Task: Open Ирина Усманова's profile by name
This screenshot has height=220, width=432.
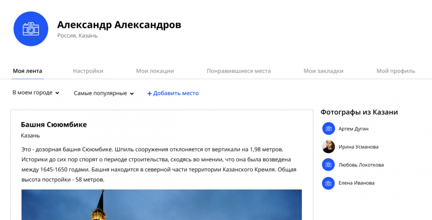Action: click(358, 147)
